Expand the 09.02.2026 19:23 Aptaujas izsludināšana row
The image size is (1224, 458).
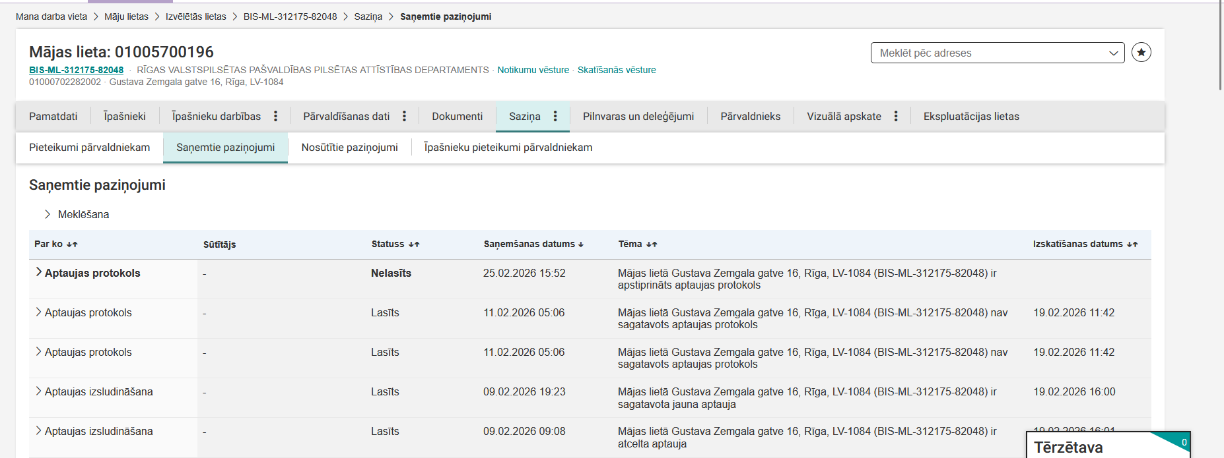tap(38, 391)
